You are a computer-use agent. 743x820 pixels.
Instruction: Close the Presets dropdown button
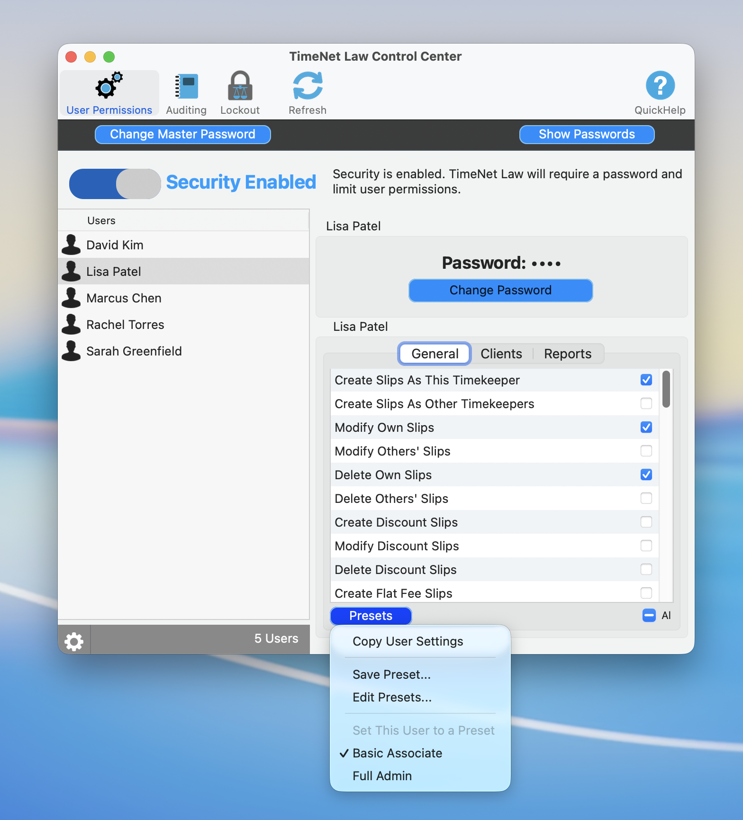(371, 616)
